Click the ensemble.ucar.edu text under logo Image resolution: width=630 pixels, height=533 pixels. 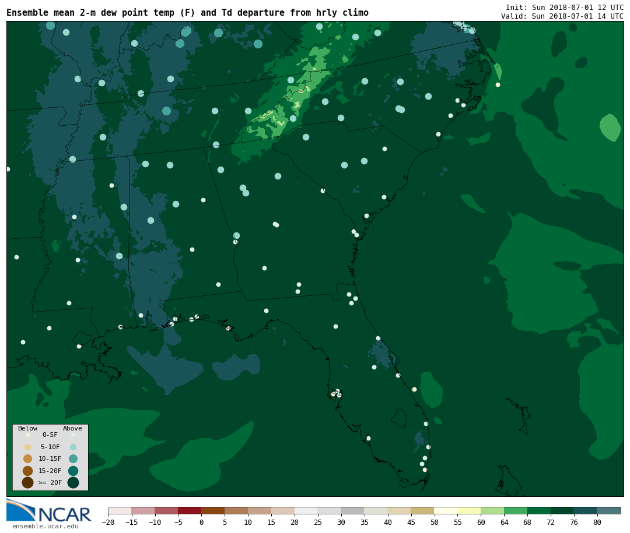pos(45,526)
